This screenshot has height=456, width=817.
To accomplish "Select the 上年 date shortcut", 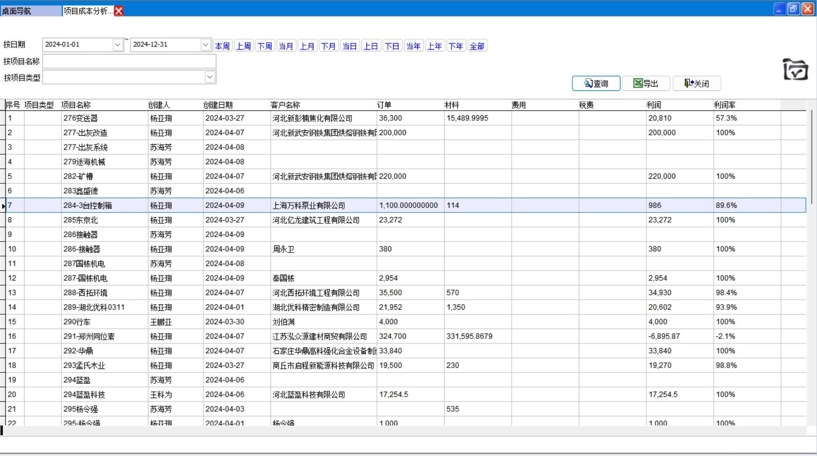I will 434,46.
